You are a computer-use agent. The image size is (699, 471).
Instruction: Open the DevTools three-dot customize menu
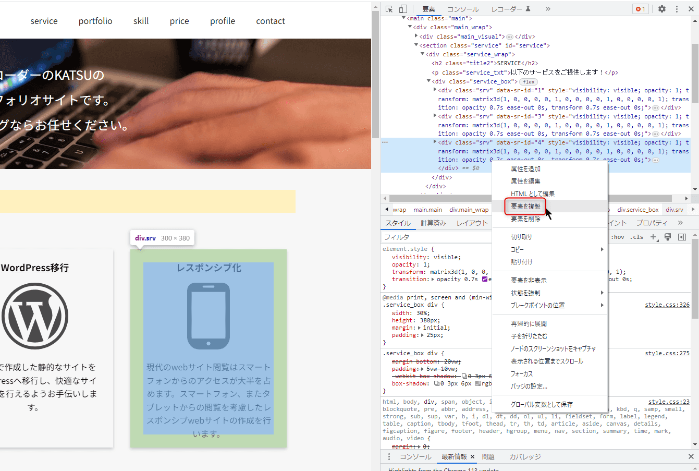pyautogui.click(x=677, y=9)
